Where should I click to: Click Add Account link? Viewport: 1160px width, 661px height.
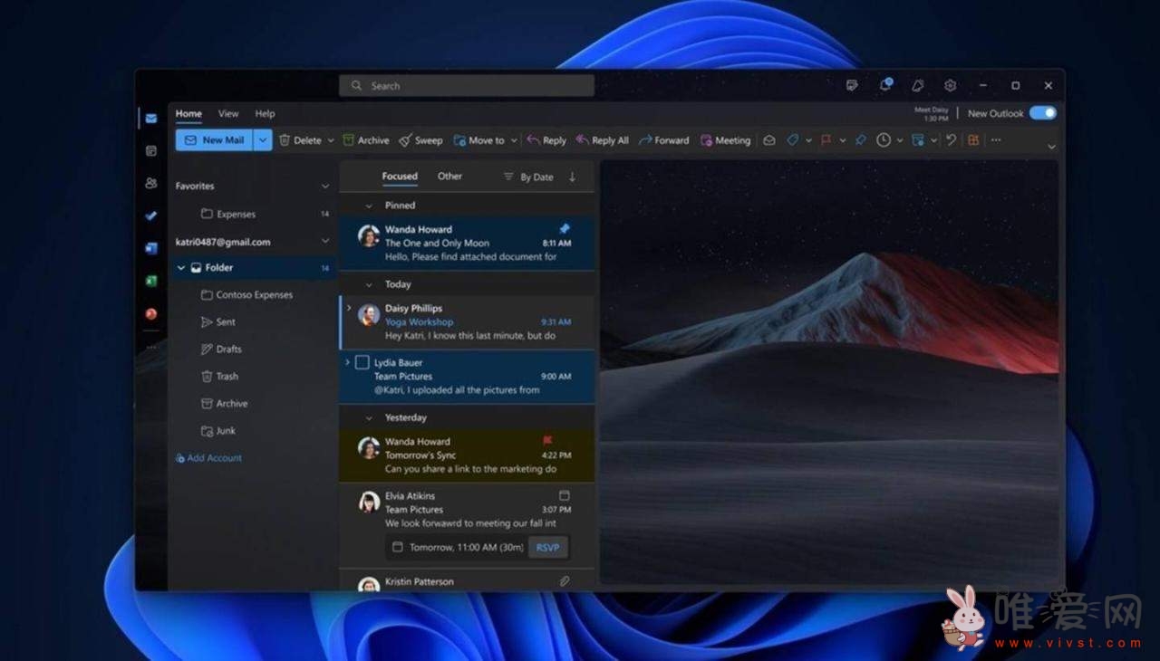point(208,458)
